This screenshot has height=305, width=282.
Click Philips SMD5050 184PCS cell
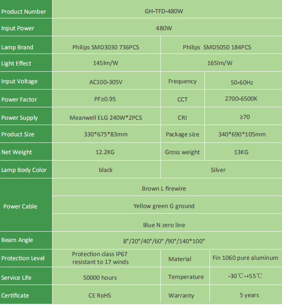click(x=222, y=45)
